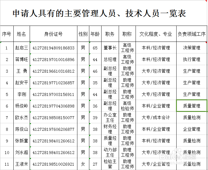208x170 pixels.
Task: Select the 负责领域工序 header cell
Action: pyautogui.click(x=192, y=34)
